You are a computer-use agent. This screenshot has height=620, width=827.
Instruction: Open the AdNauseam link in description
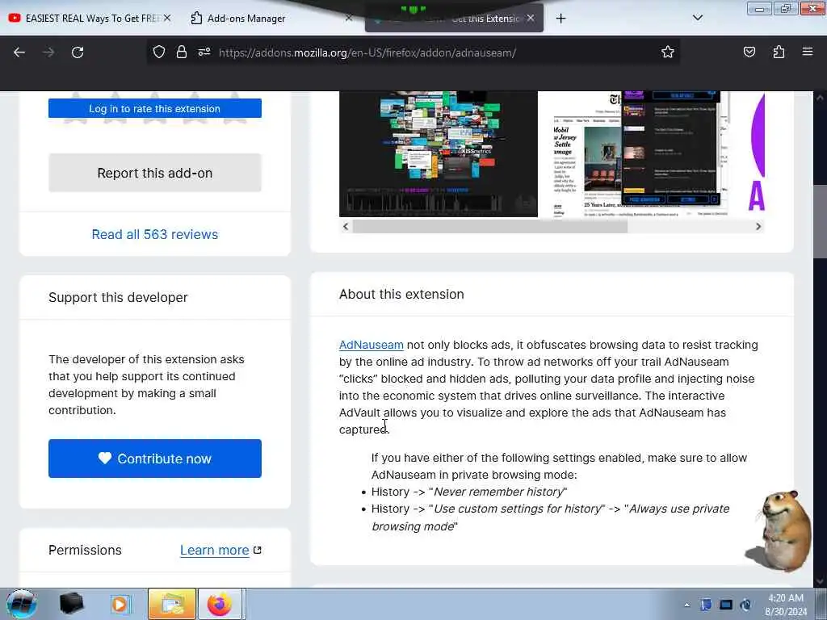click(372, 345)
